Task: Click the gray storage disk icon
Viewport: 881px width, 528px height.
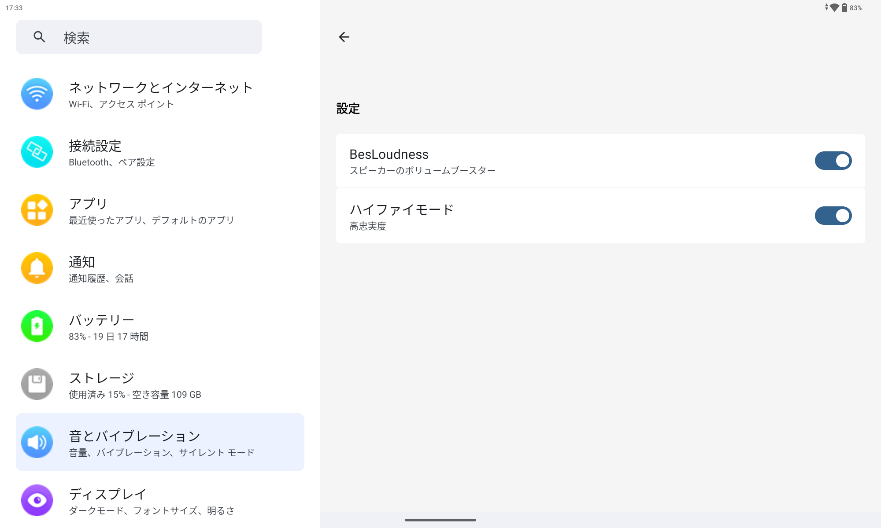Action: [x=37, y=384]
